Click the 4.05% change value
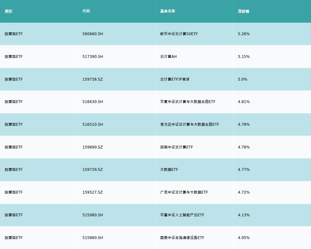311x249 pixels. [244, 238]
